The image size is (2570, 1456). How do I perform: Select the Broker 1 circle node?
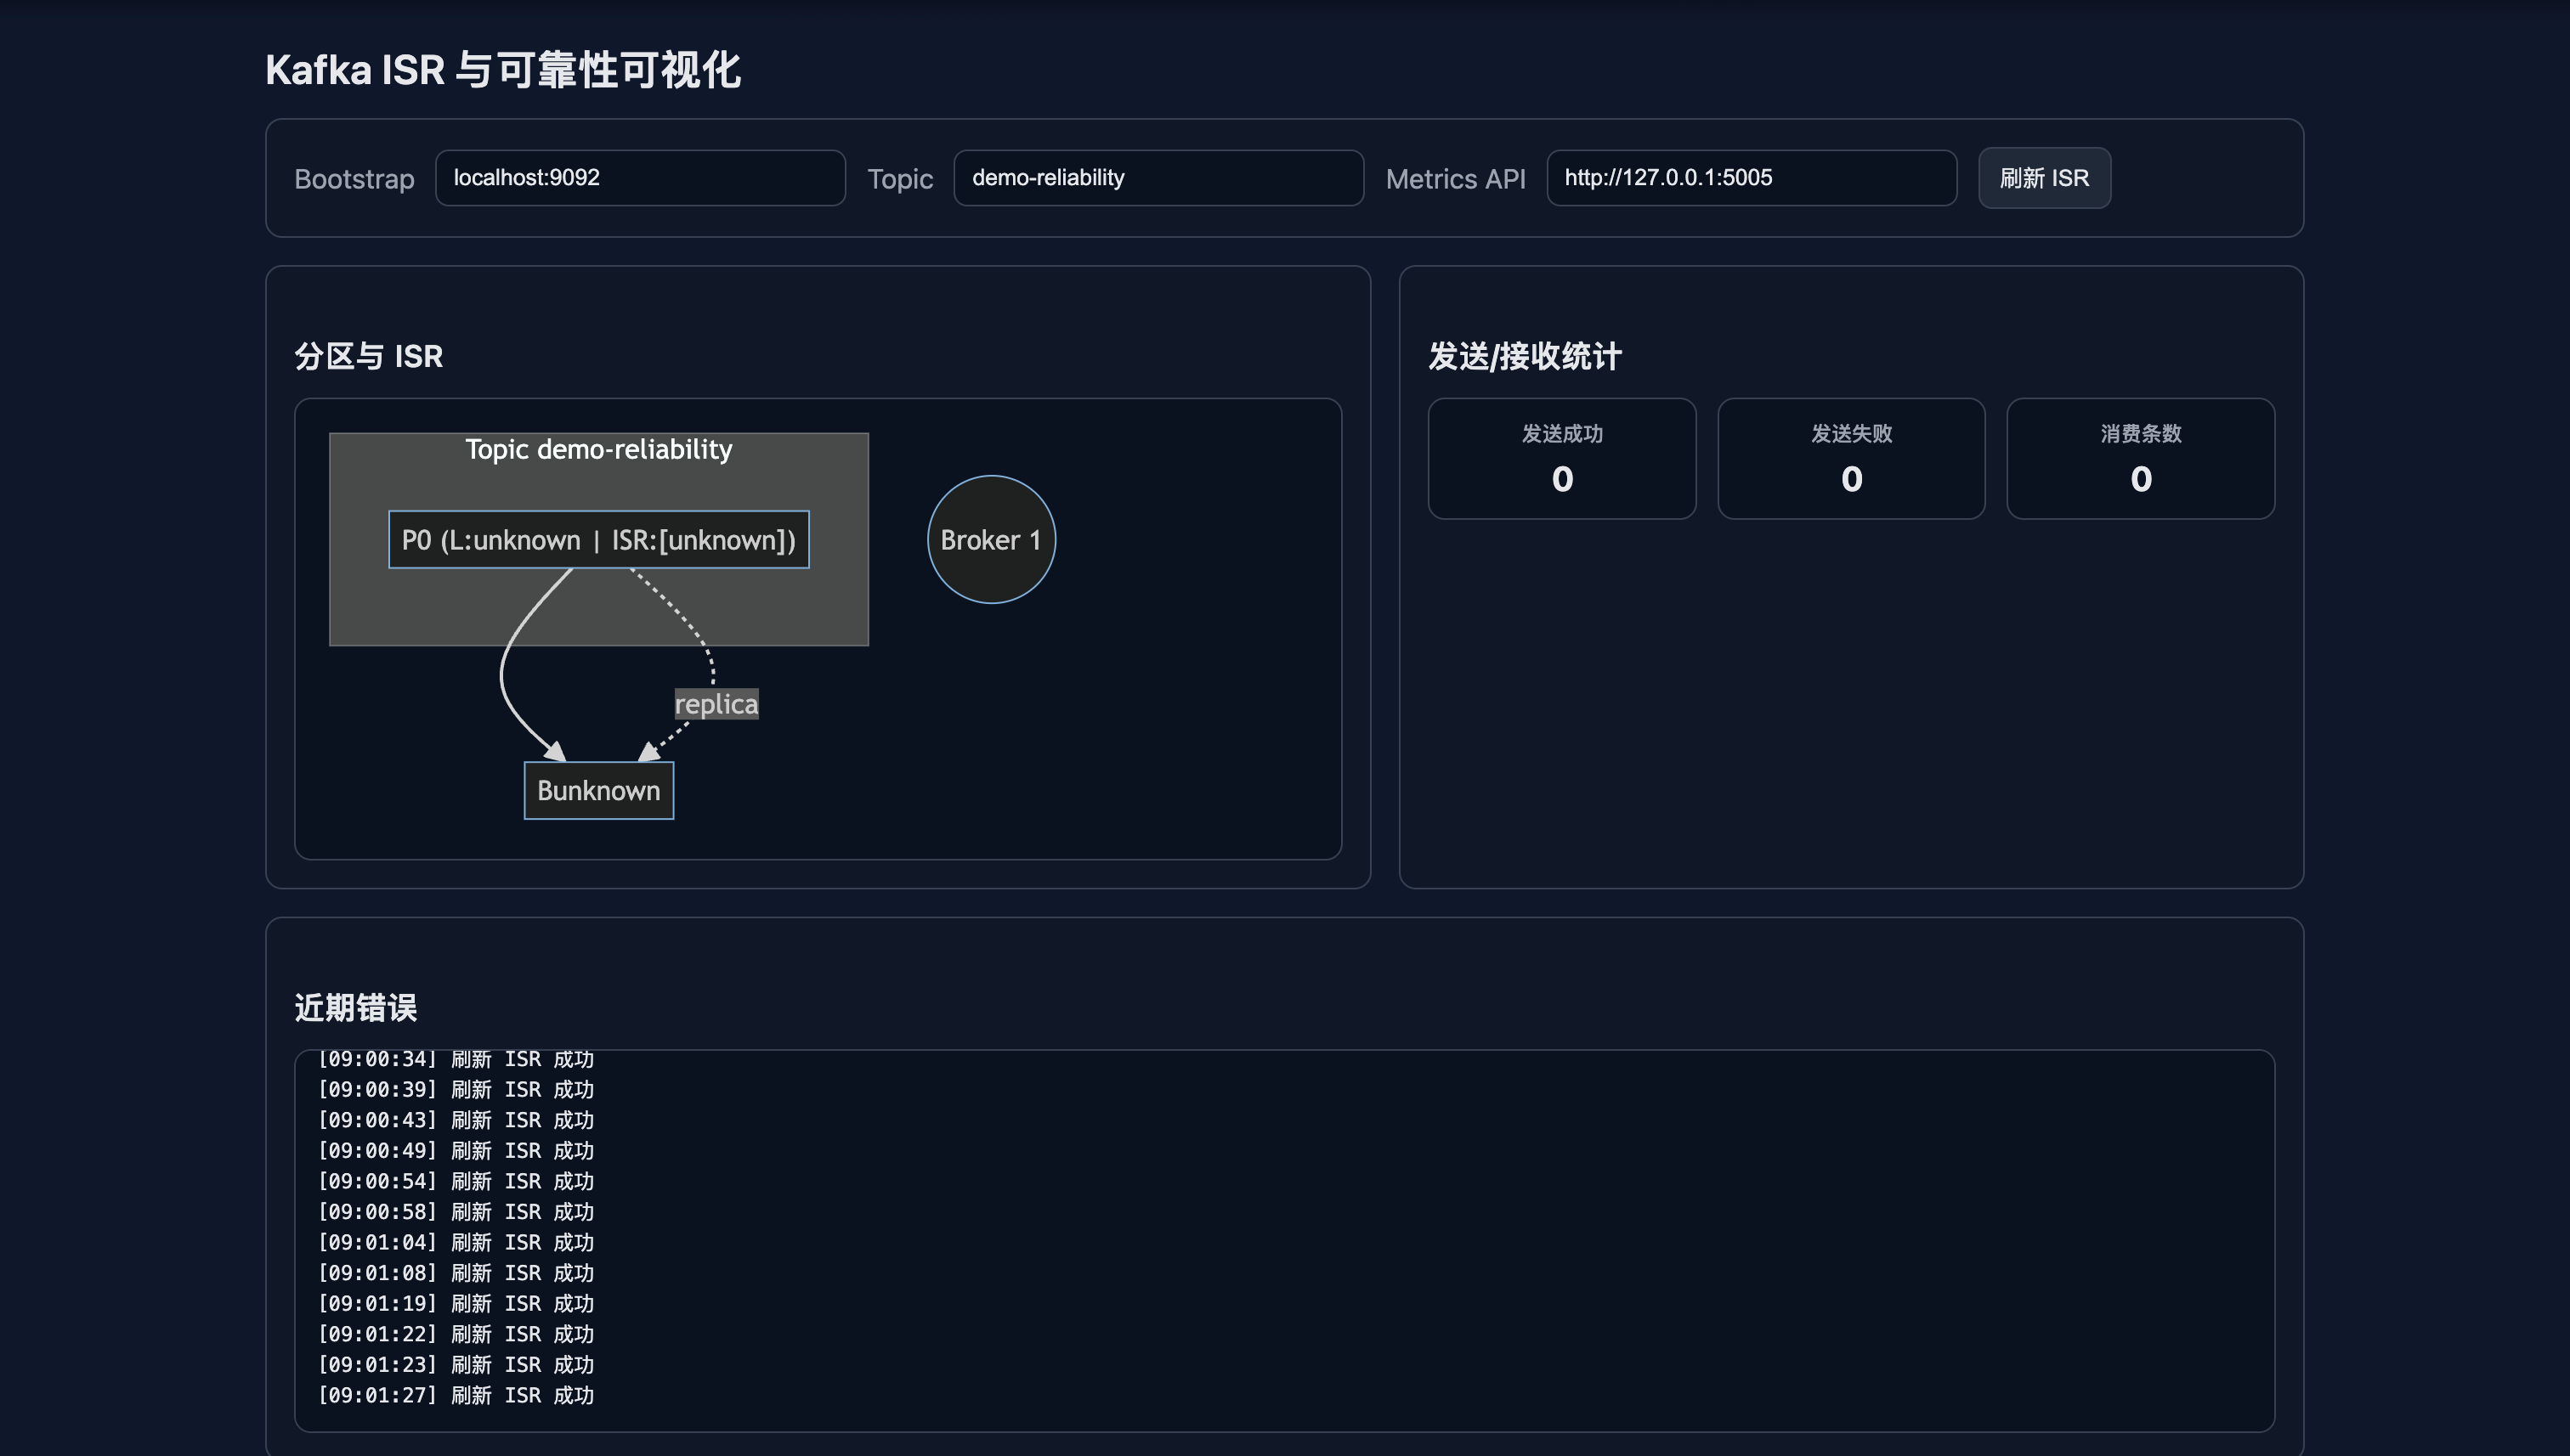tap(990, 540)
